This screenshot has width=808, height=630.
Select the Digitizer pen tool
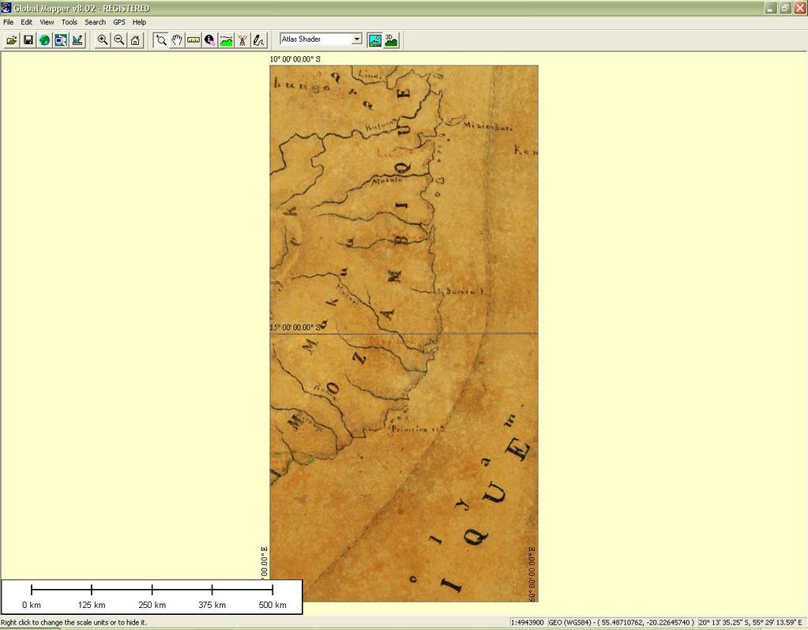pos(259,40)
